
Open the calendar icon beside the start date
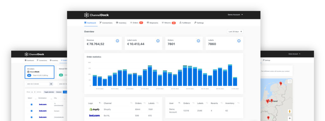51,84
